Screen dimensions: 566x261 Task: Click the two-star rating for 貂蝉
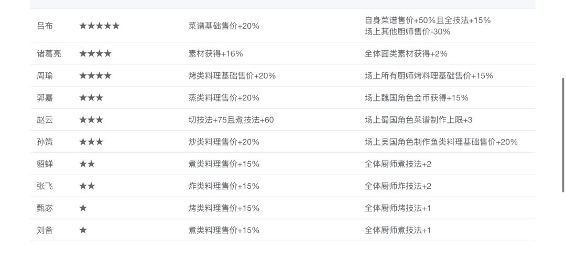pos(87,164)
